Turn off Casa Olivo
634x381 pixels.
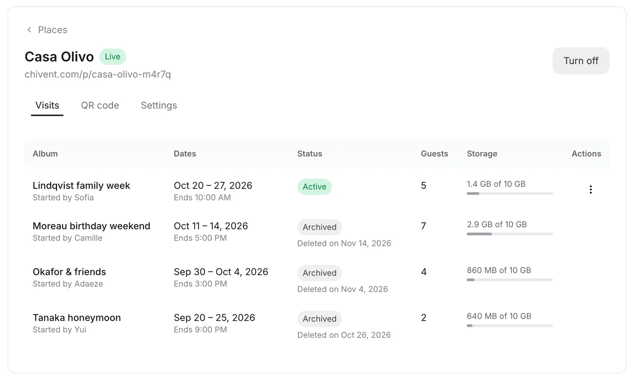(581, 61)
